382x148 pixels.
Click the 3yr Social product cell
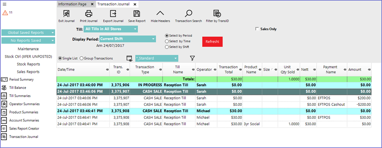click(252, 124)
